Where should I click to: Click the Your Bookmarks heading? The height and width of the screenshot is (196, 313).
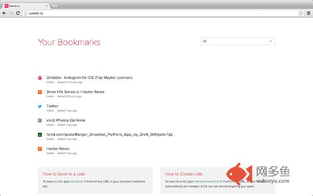[69, 42]
